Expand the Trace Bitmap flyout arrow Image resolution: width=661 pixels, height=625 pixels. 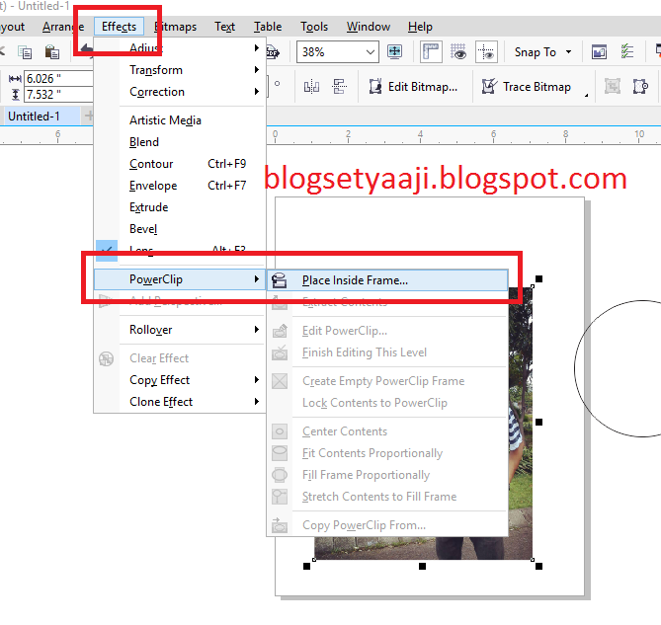(x=586, y=96)
